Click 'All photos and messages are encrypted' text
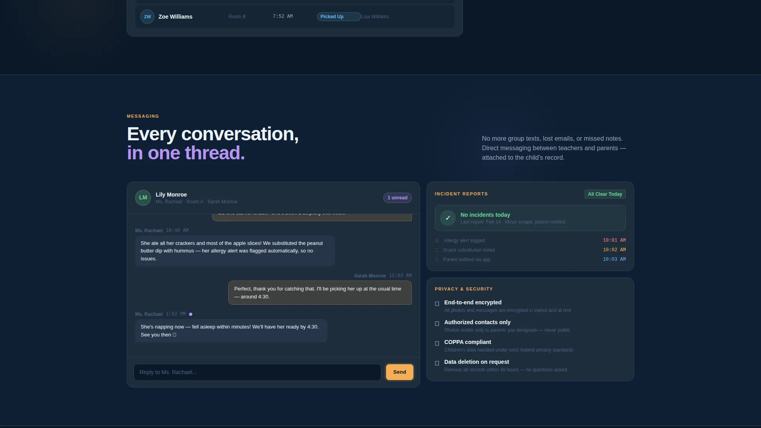The image size is (761, 428). [507, 310]
